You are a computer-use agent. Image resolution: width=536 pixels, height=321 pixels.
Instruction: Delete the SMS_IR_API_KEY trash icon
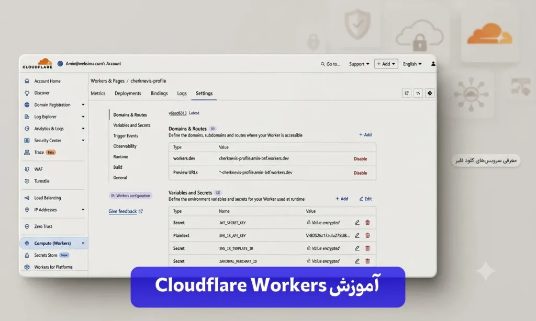pyautogui.click(x=367, y=235)
